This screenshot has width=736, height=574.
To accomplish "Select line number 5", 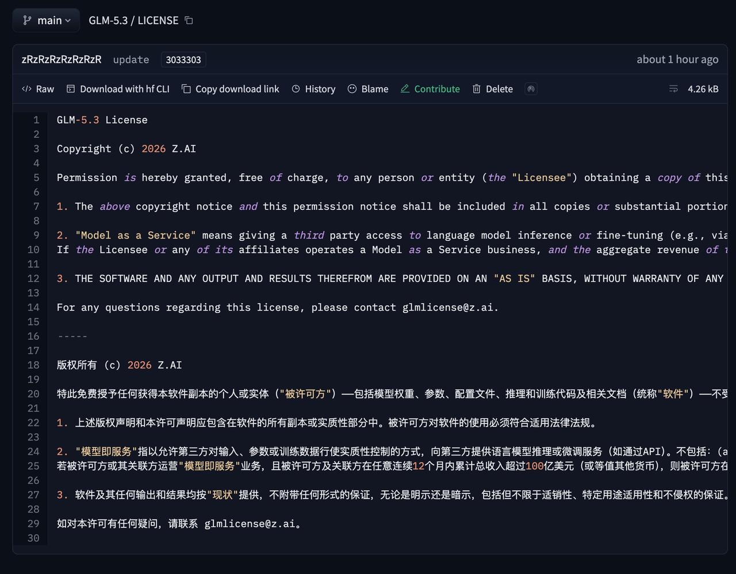I will pos(36,177).
